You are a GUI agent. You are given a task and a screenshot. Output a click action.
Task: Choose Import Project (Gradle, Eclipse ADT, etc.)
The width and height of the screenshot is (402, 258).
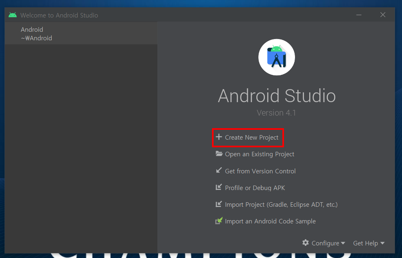click(281, 204)
